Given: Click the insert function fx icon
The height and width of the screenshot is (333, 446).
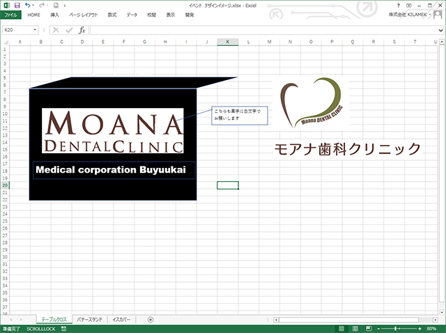Looking at the screenshot, I should pyautogui.click(x=82, y=30).
